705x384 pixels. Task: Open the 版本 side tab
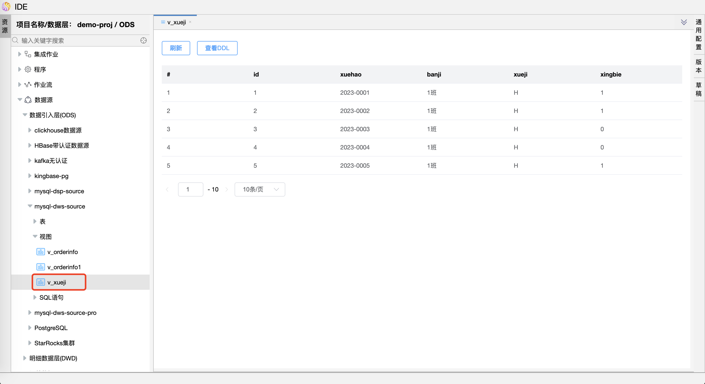(698, 66)
